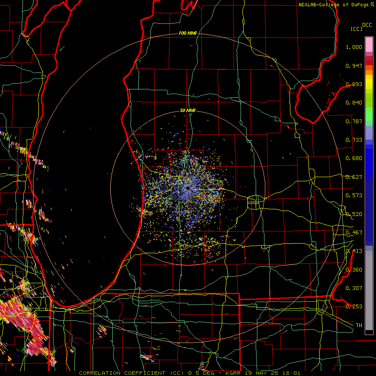The width and height of the screenshot is (376, 376).
Task: Click the "19 MAY 25" date in the caption
Action: 261,373
